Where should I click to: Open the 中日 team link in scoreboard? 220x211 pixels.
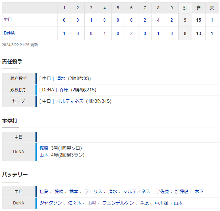(8, 20)
